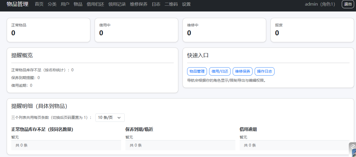Image resolution: width=356 pixels, height=157 pixels.
Task: Open the 二维码 section
Action: coord(171,4)
